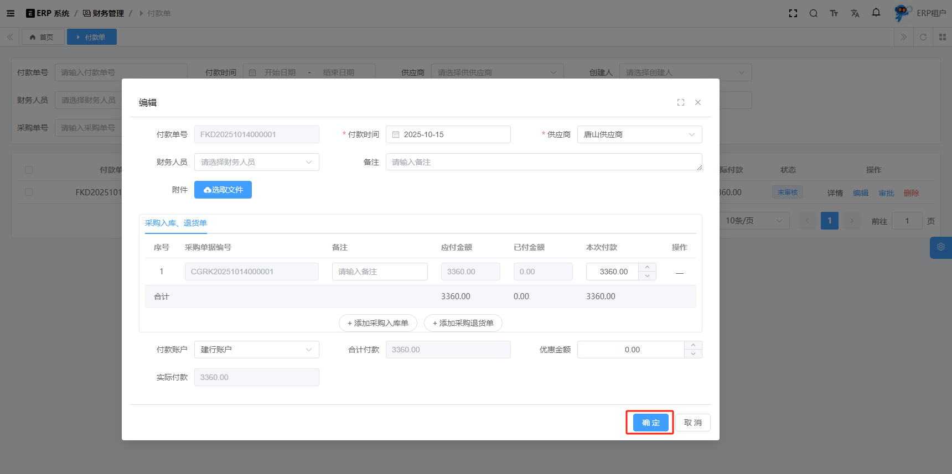This screenshot has width=952, height=474.
Task: Remove row with the minus icon
Action: click(x=679, y=273)
